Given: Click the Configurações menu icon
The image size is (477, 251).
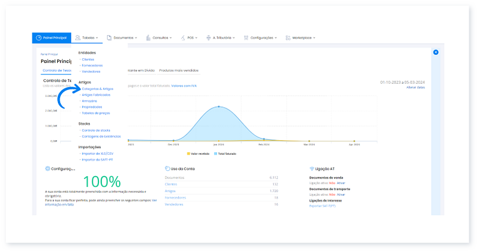Looking at the screenshot, I should 245,37.
